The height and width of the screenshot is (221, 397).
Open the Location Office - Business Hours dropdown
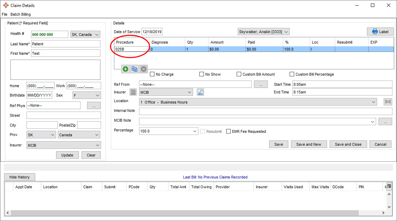(x=258, y=102)
